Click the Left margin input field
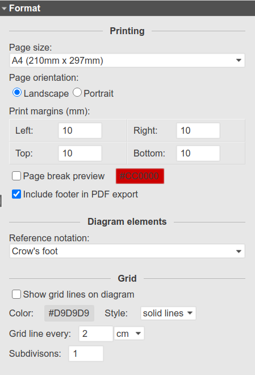Viewport: 255px width, 375px height. point(80,130)
